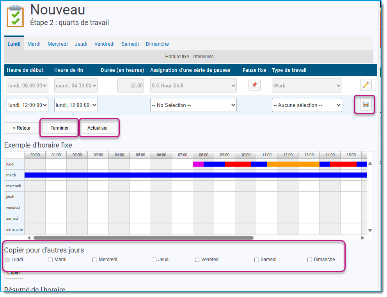This screenshot has width=387, height=297.
Task: Click the horizontal scrollbar left arrow
Action: pos(29,238)
